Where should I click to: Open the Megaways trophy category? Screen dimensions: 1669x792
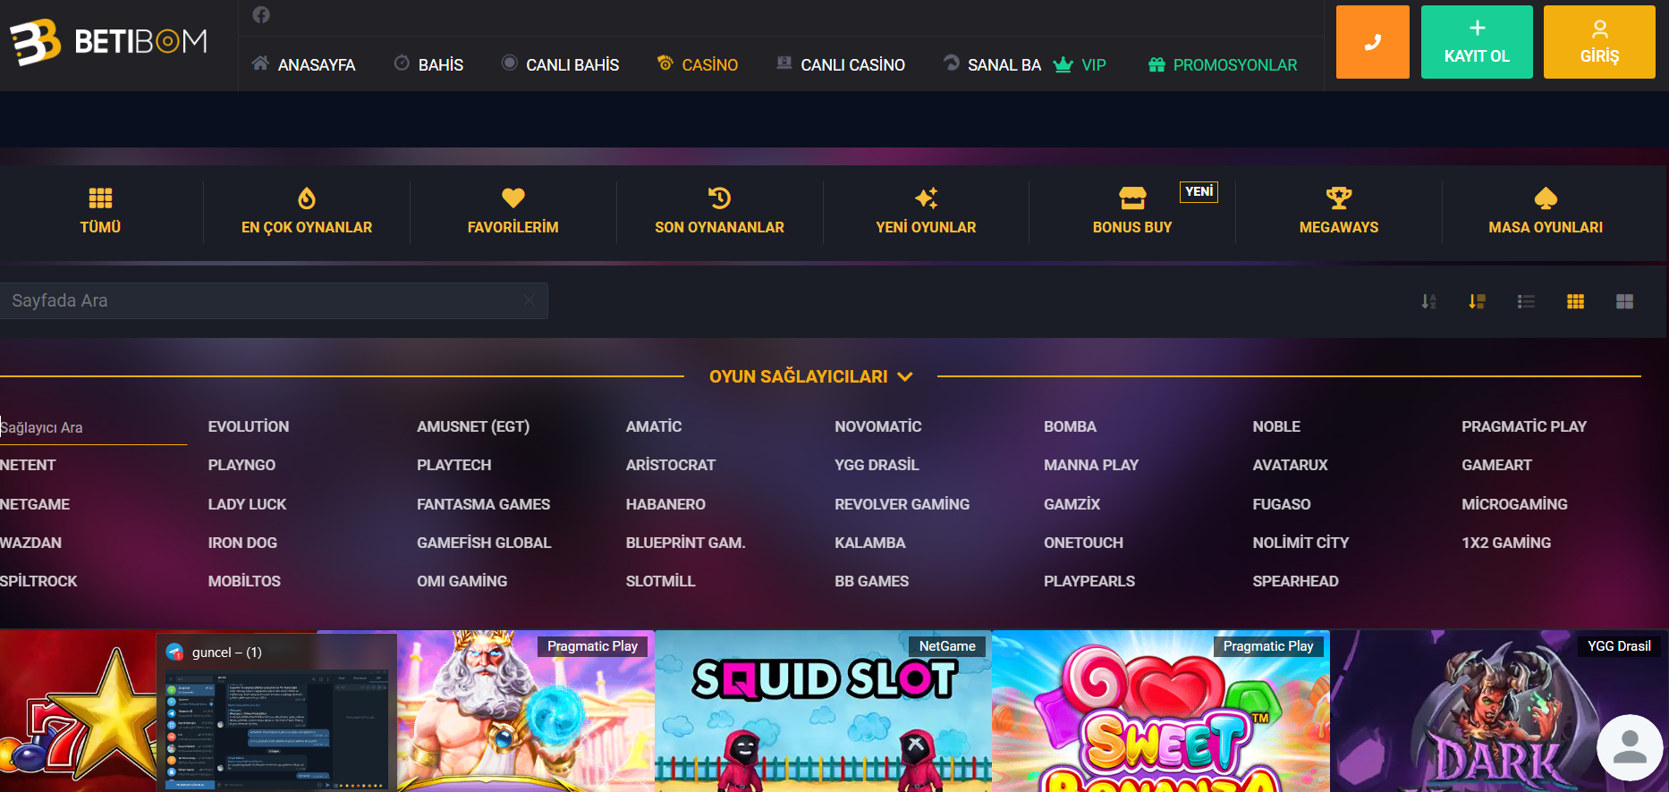[x=1339, y=212]
